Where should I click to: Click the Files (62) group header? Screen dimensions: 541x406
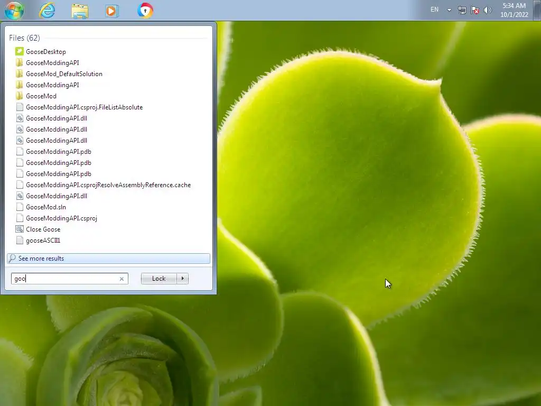(24, 38)
